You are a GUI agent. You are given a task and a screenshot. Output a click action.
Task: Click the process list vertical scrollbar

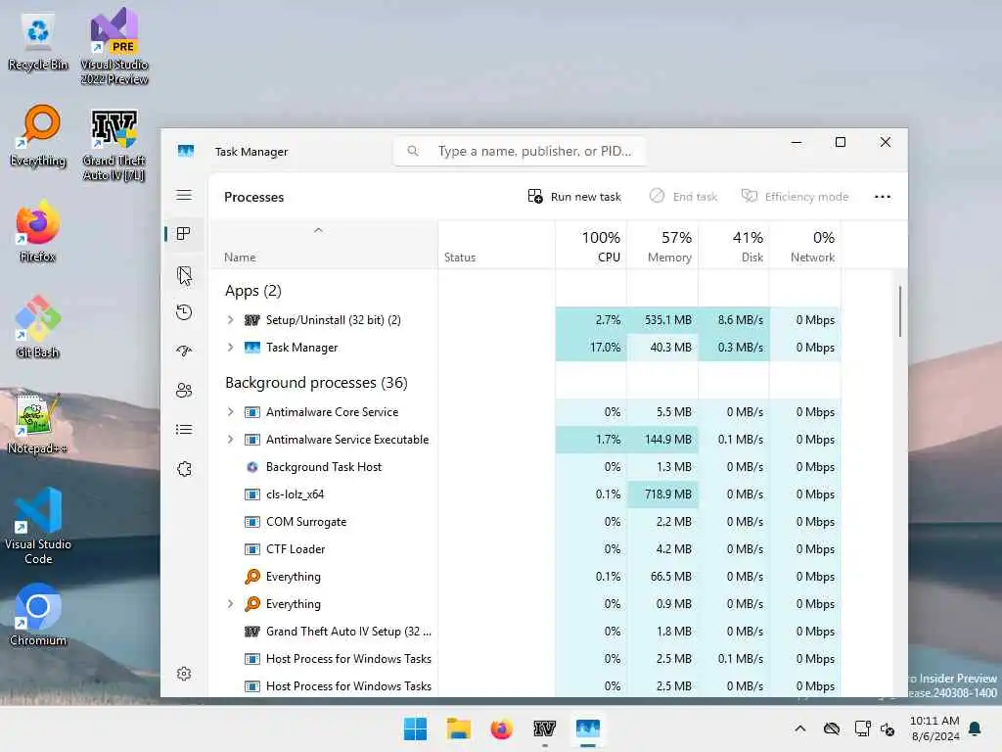coord(900,311)
